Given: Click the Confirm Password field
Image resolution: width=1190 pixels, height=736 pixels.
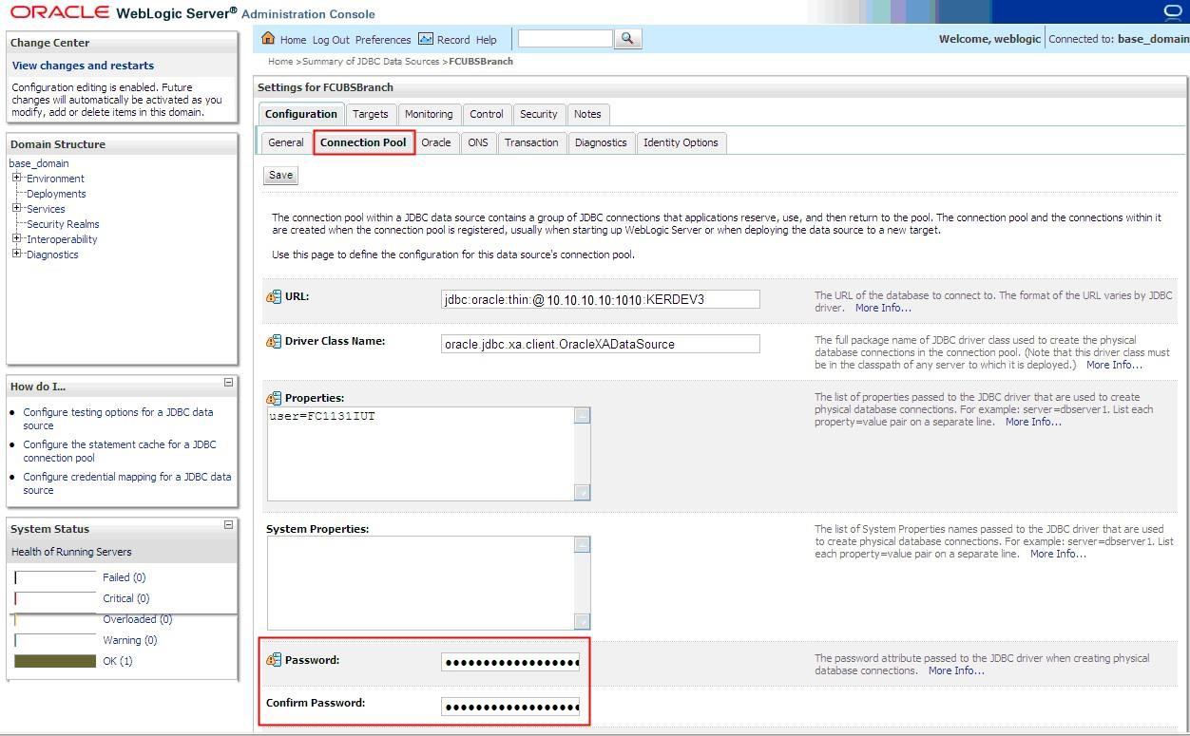Looking at the screenshot, I should (x=510, y=707).
